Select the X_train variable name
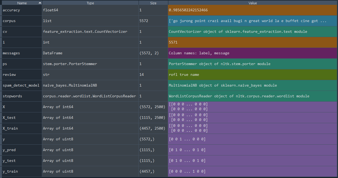The image size is (338, 178). click(10, 129)
